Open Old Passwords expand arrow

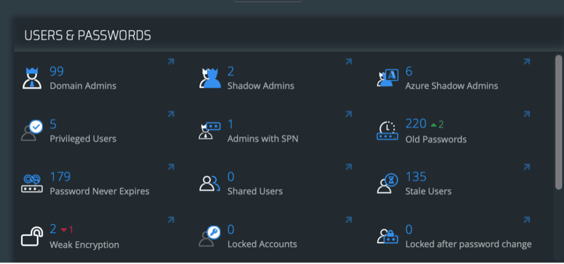pos(527,114)
